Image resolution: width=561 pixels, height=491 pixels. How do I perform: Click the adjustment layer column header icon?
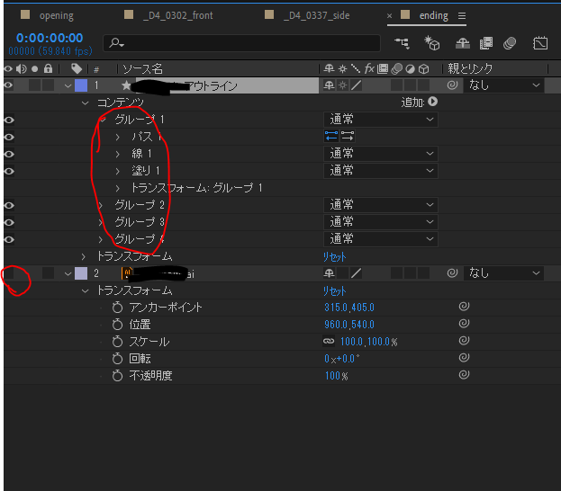[x=410, y=68]
